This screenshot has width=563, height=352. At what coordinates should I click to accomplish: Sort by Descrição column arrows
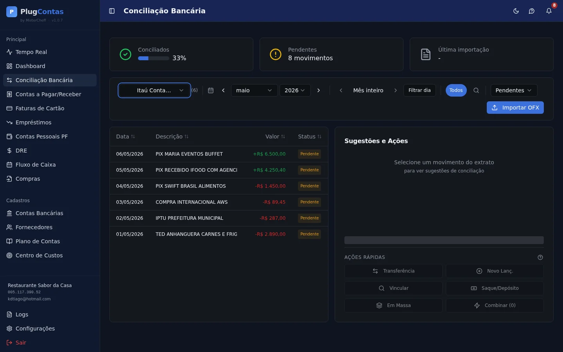(x=186, y=136)
